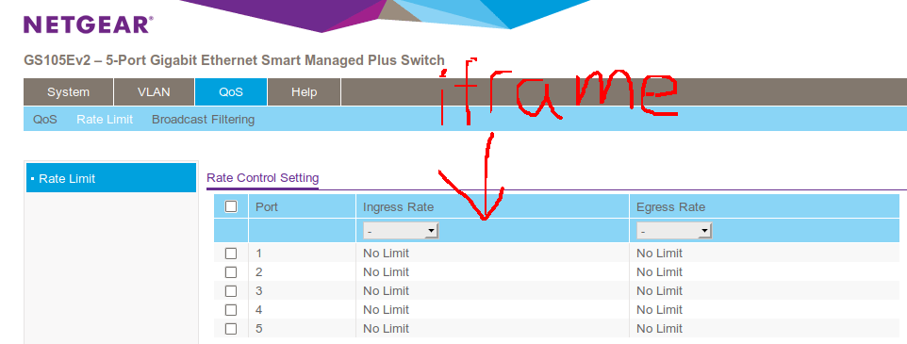907x344 pixels.
Task: Click the NETGEAR logo
Action: click(89, 25)
